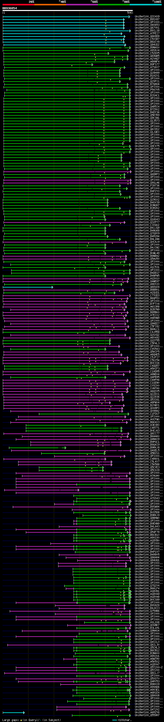Click the short green bar for UniRef100_B9FS77
This screenshot has height=722, width=164.
48,65
